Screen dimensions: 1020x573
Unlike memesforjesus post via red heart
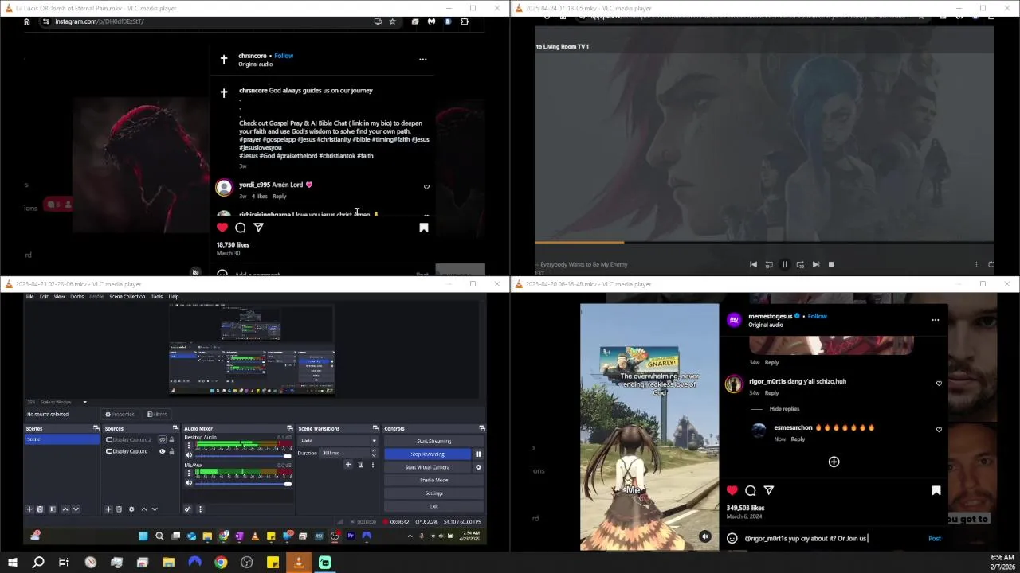[732, 491]
